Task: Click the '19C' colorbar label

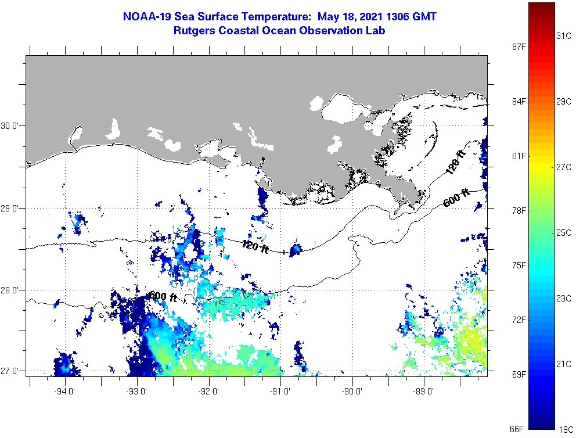Action: (566, 429)
